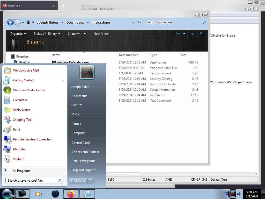This screenshot has height=199, width=265.
Task: Open the recent locations dropdown arrow
Action: tap(23, 22)
